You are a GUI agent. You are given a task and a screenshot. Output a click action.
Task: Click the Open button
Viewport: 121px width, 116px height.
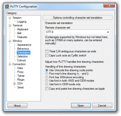pos(81,106)
